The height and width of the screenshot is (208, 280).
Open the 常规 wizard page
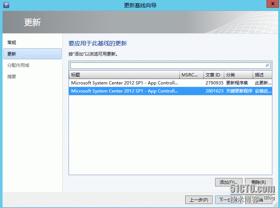click(x=12, y=43)
